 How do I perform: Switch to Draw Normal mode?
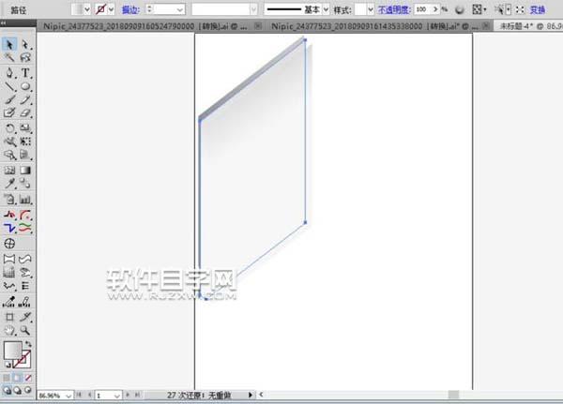[7, 390]
